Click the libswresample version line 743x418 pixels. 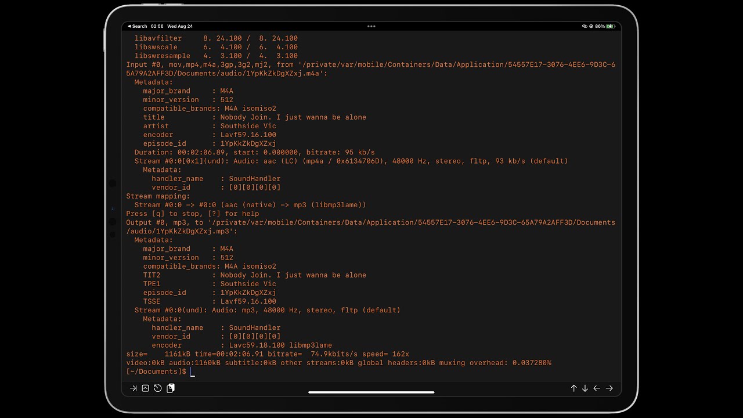(216, 56)
